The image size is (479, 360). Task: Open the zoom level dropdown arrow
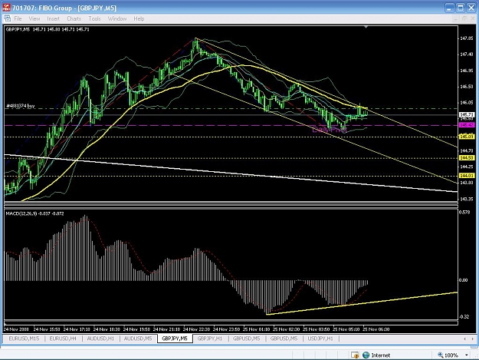pyautogui.click(x=467, y=355)
